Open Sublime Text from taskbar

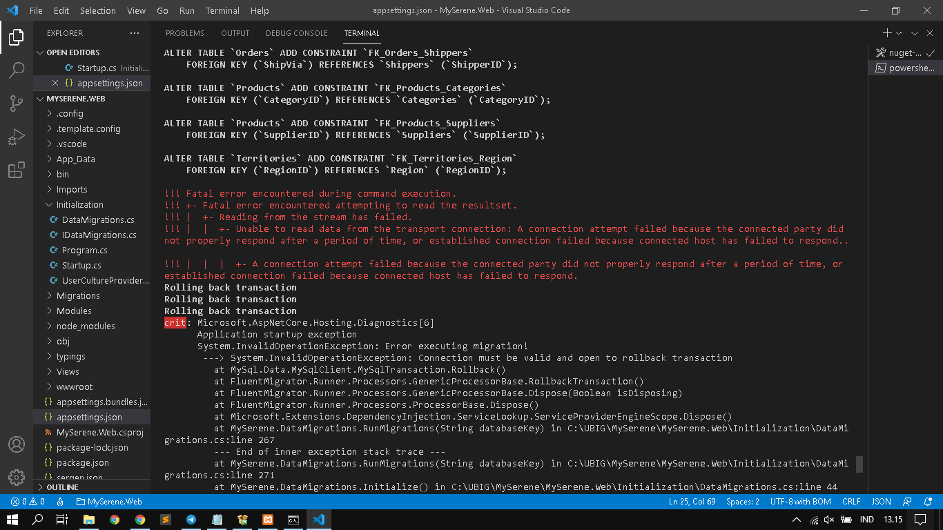pyautogui.click(x=166, y=520)
